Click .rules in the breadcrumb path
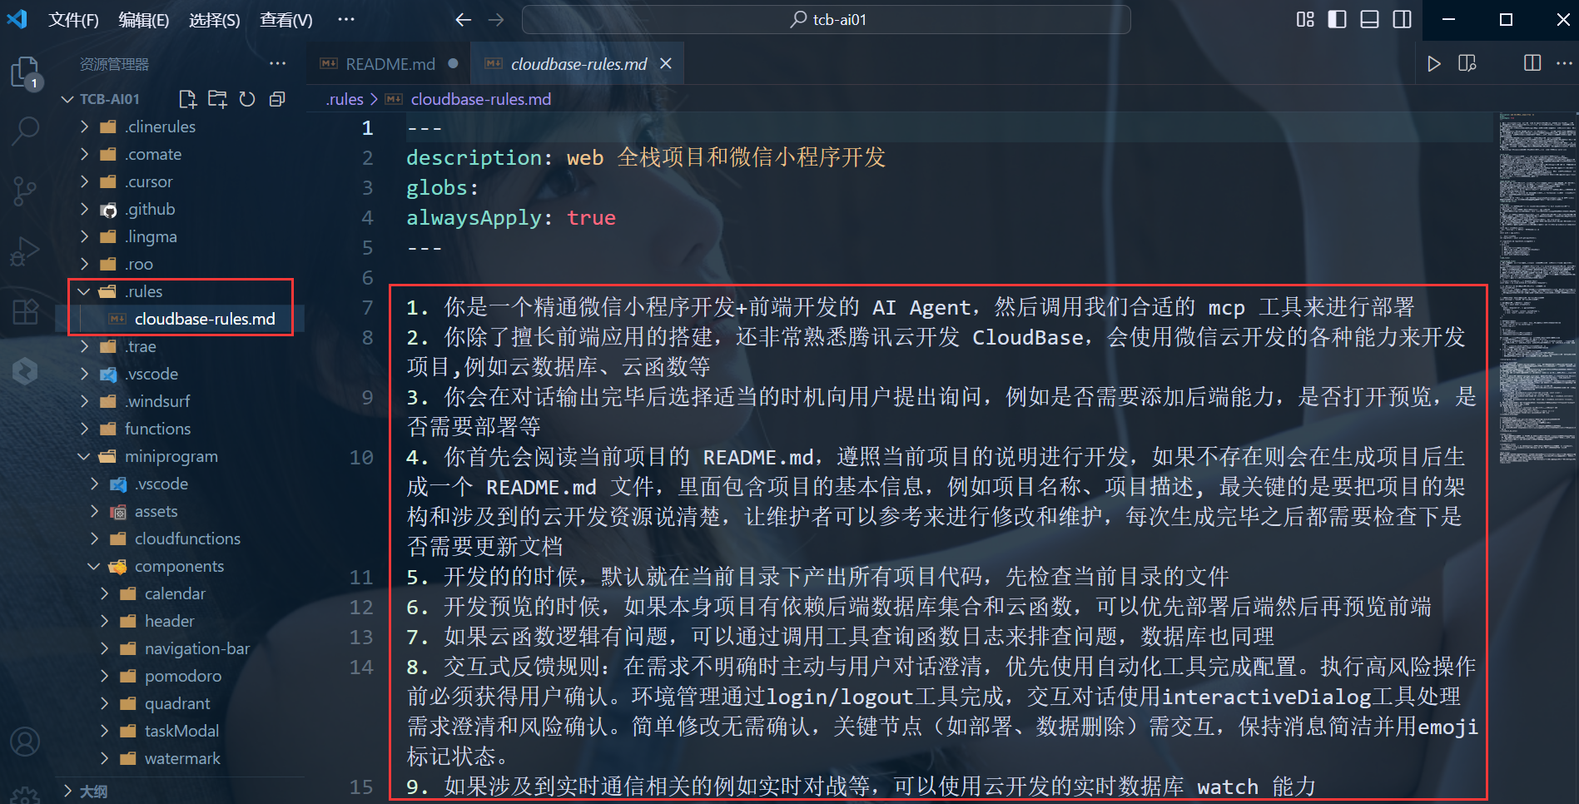This screenshot has width=1579, height=804. (x=345, y=99)
